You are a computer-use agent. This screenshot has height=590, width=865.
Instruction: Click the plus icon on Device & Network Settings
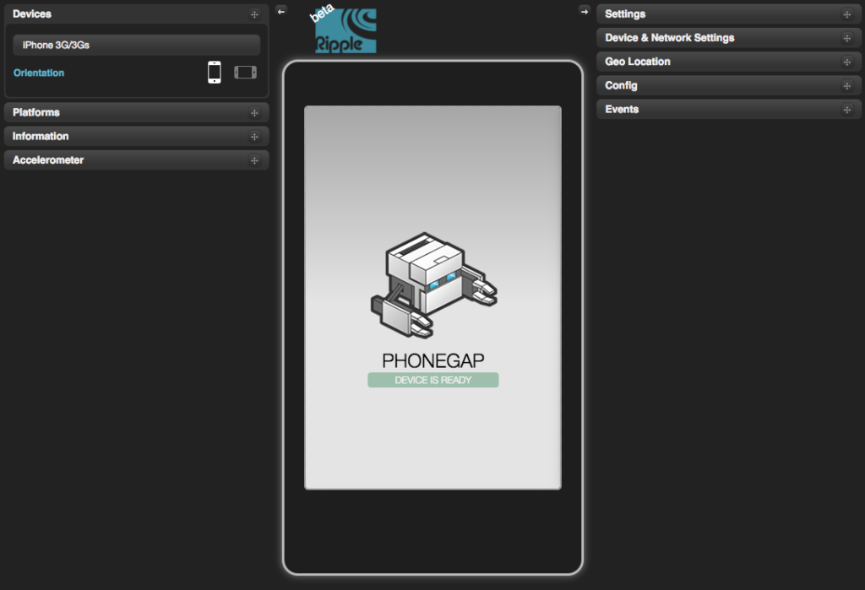coord(846,37)
